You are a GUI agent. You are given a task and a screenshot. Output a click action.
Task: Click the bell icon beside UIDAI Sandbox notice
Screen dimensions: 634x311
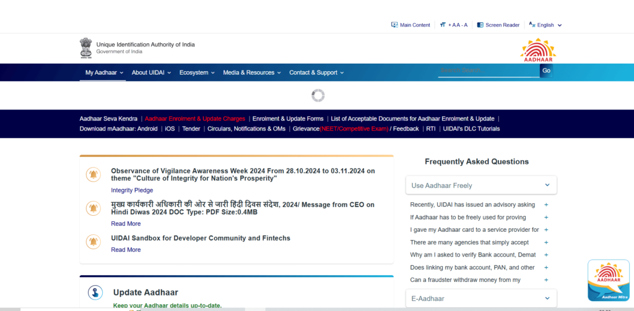(93, 241)
